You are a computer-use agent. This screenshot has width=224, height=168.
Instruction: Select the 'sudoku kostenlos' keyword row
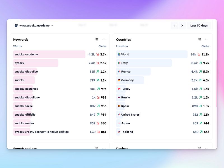click(60, 89)
